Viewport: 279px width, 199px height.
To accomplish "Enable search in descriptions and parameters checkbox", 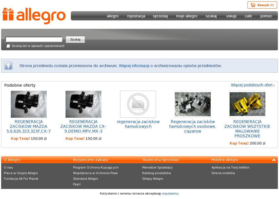I will (8, 46).
